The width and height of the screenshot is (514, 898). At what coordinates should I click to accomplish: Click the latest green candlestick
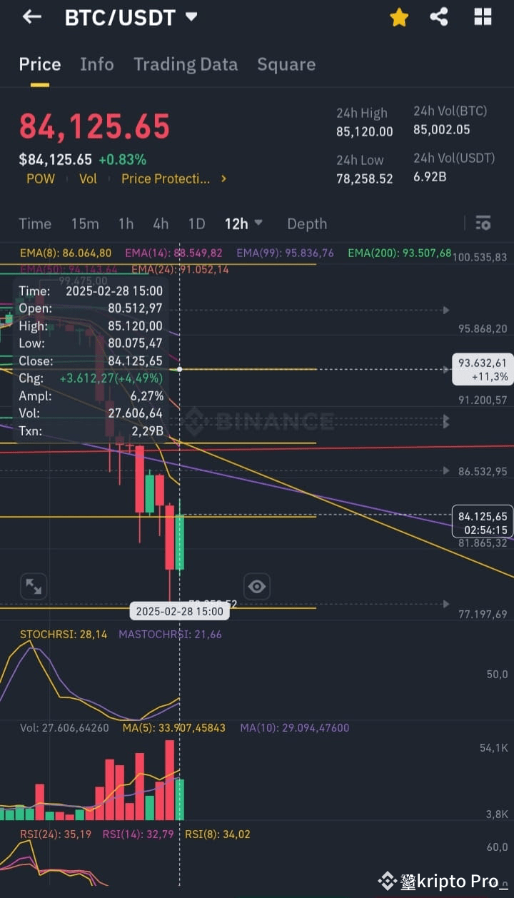point(180,541)
